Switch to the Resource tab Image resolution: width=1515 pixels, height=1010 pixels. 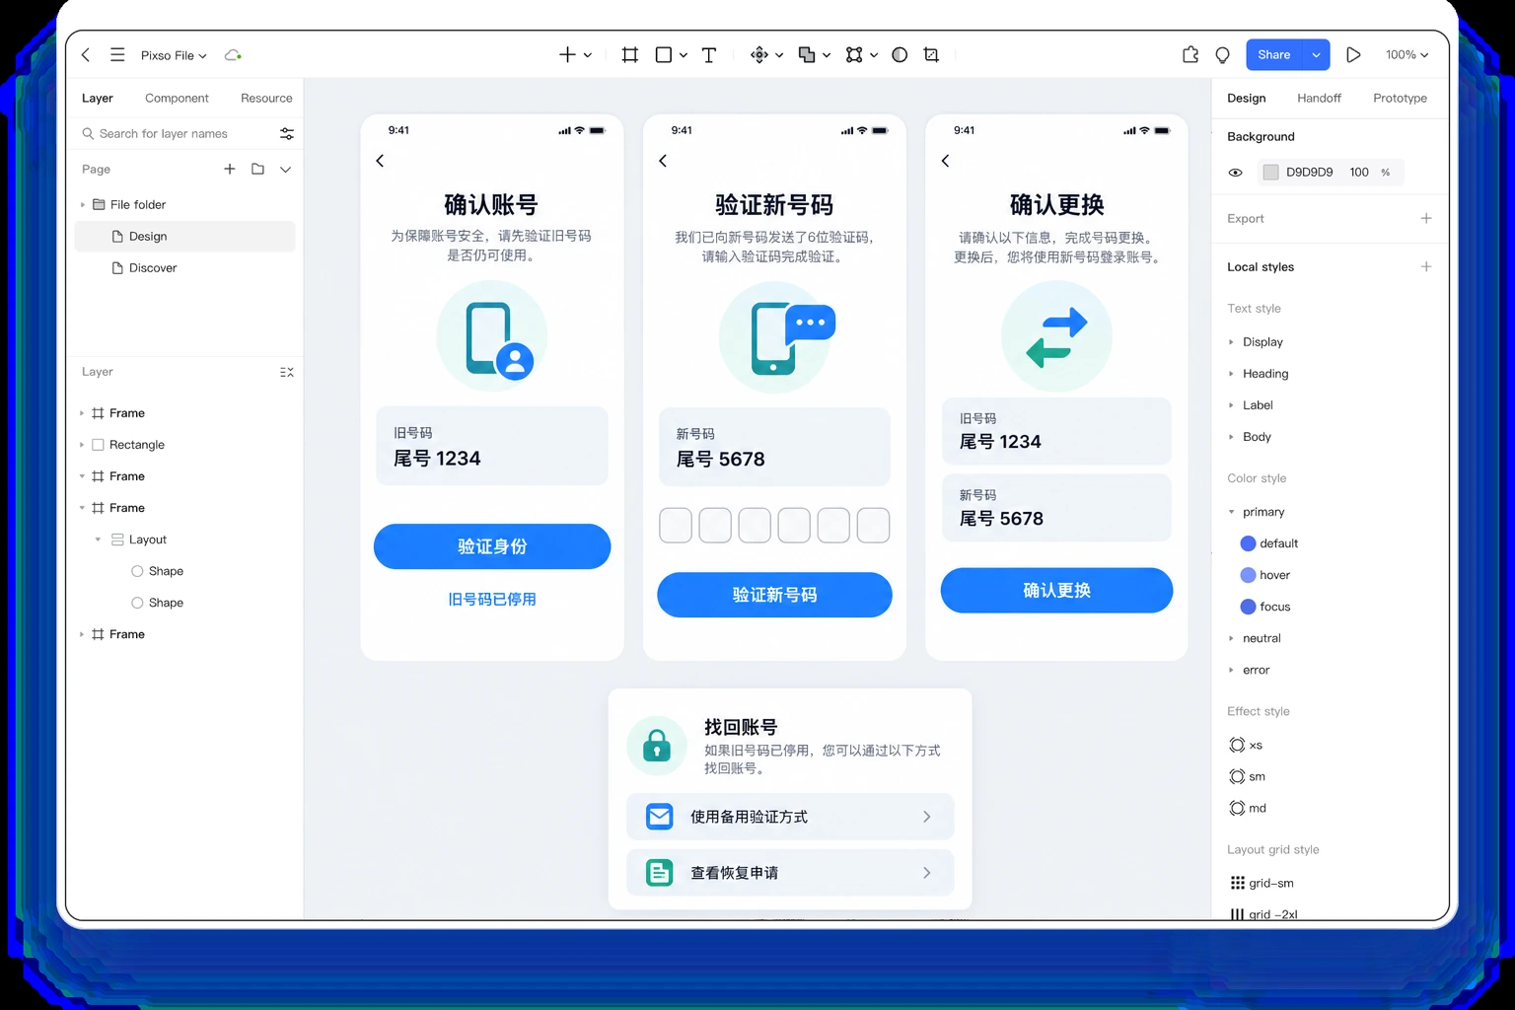[266, 98]
